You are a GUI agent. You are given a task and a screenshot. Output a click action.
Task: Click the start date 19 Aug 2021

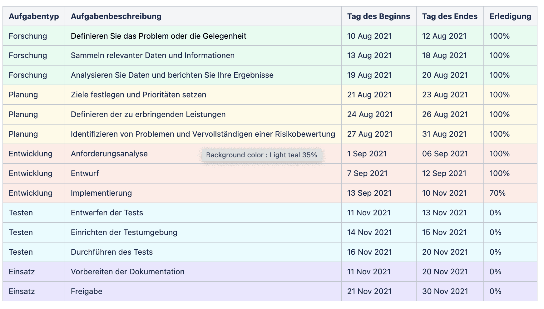click(369, 75)
